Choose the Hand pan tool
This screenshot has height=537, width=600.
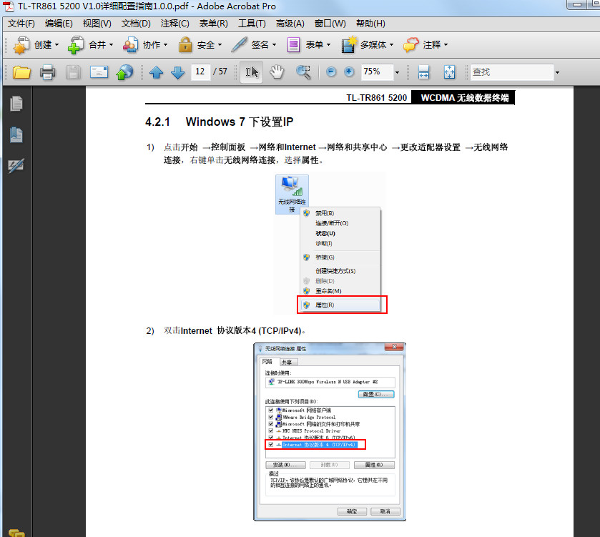tap(277, 72)
